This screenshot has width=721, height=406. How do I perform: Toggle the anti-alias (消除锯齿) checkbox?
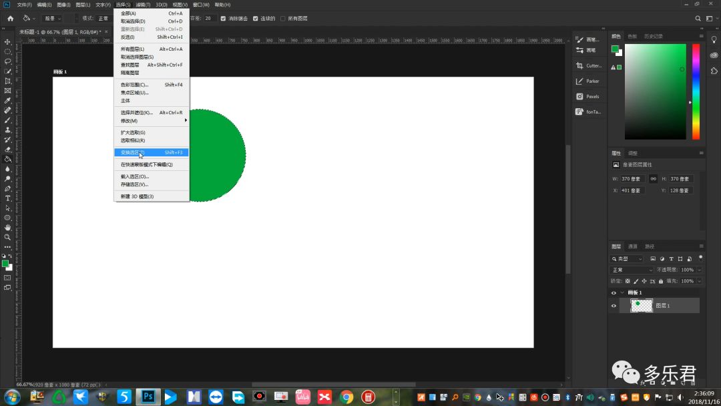click(x=223, y=19)
